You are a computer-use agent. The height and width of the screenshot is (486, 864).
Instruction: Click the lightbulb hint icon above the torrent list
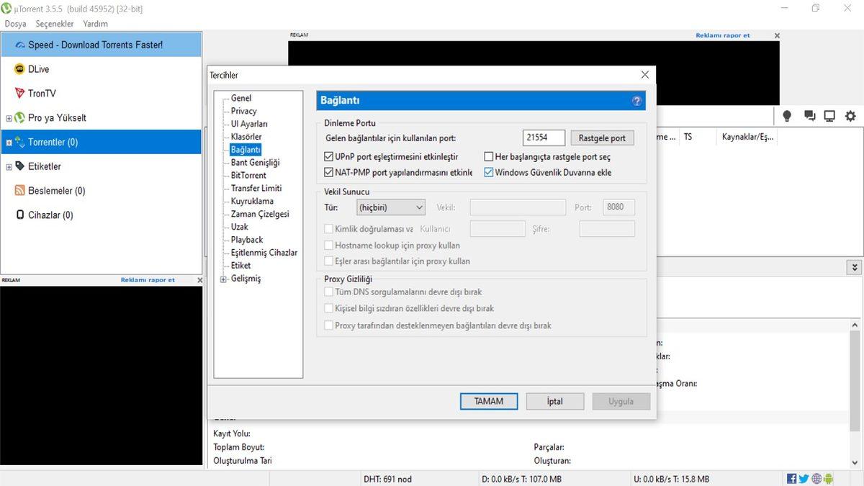tap(786, 115)
